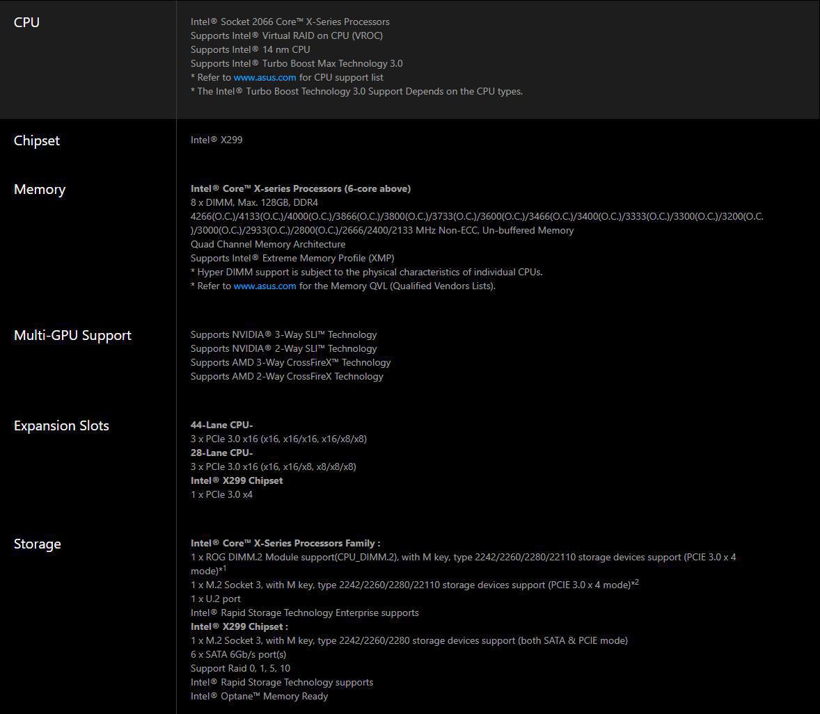Select "Supports Intel® Virtual RAID on CPU (VROC)"

[287, 35]
